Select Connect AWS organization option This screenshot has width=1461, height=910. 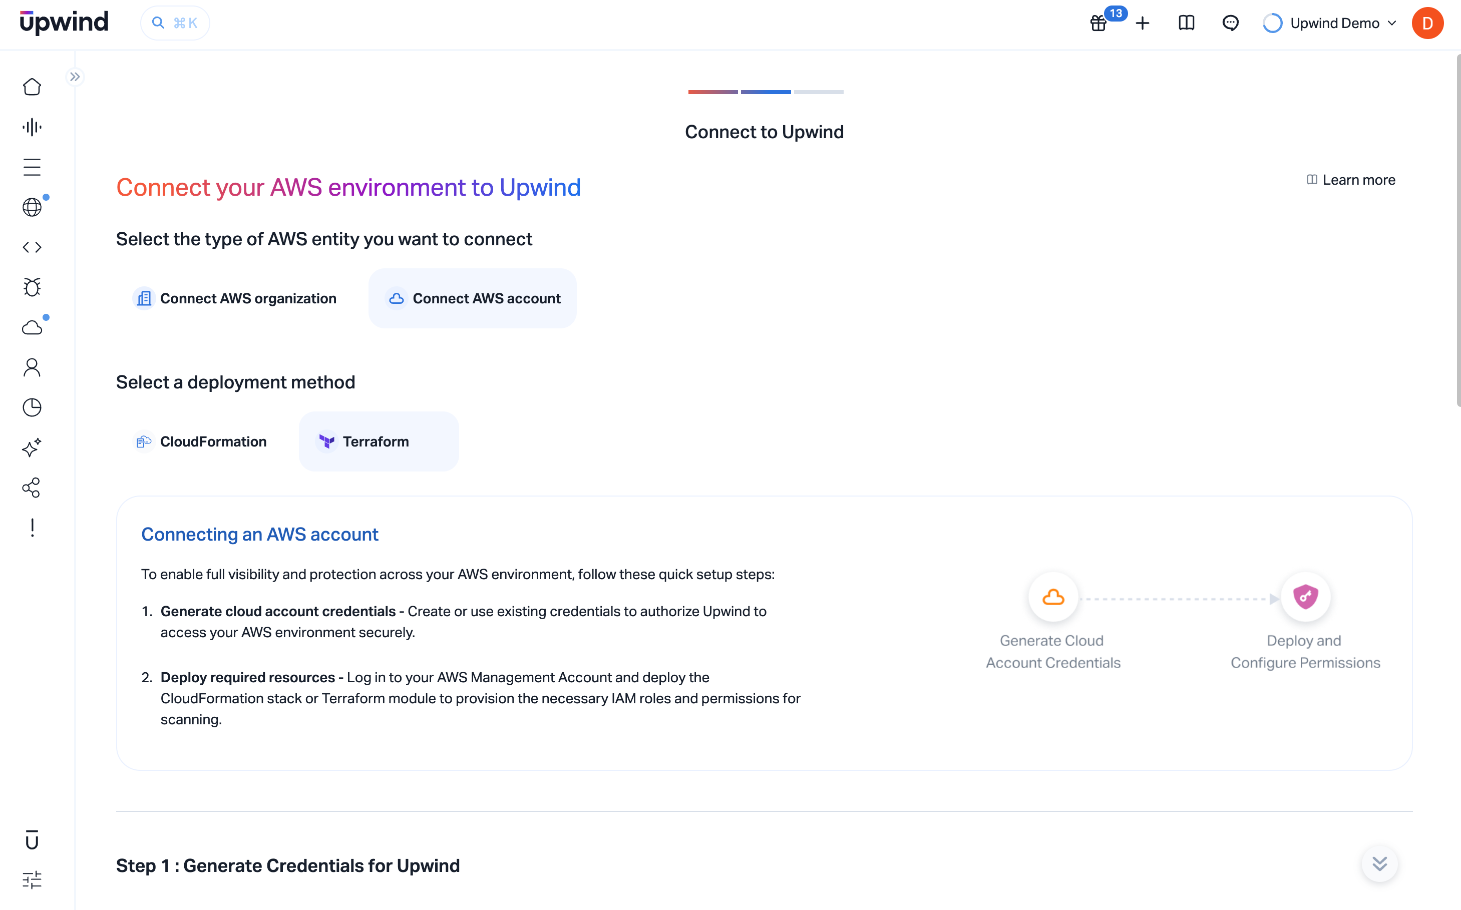click(x=234, y=298)
